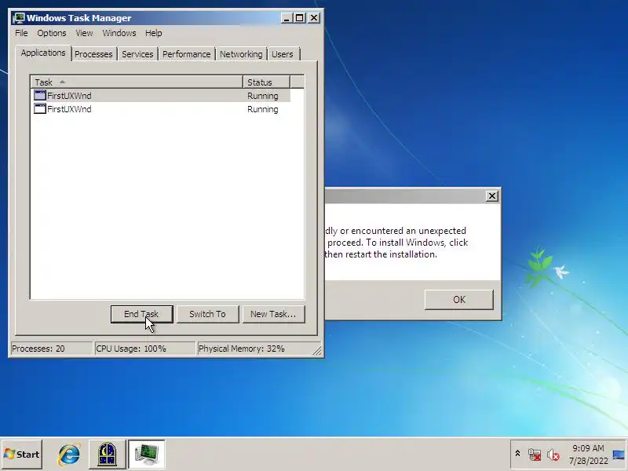Close the error dialog with its X button

[x=492, y=195]
